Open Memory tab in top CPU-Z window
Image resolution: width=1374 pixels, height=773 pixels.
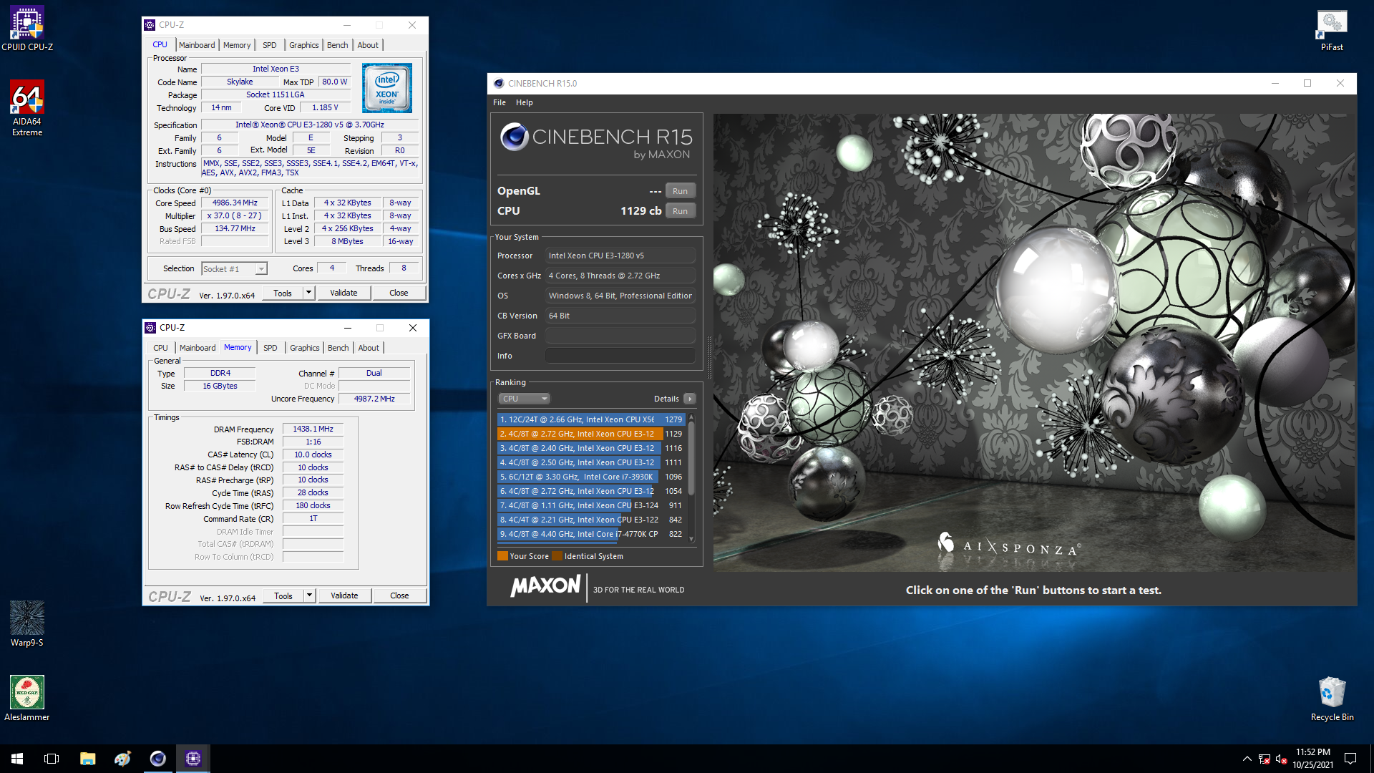[237, 45]
